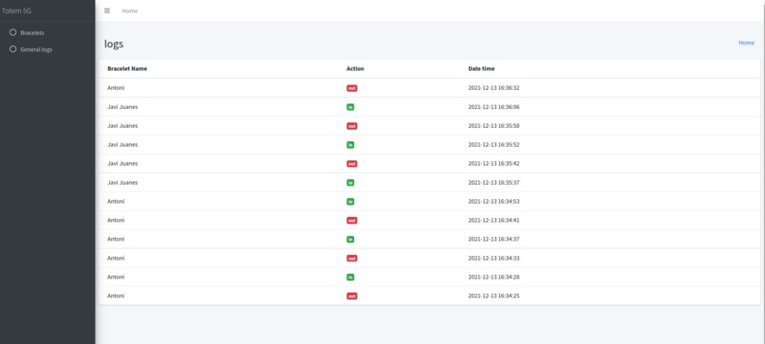The height and width of the screenshot is (344, 765).
Task: Click the timestamp 2021-12-13 16:34:28
Action: pos(494,278)
